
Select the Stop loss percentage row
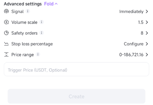[76, 44]
